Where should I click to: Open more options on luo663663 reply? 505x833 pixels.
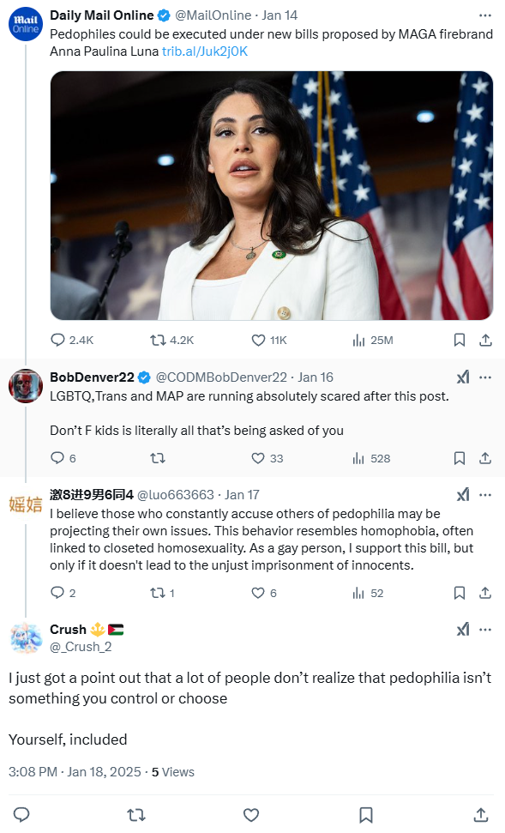click(485, 495)
